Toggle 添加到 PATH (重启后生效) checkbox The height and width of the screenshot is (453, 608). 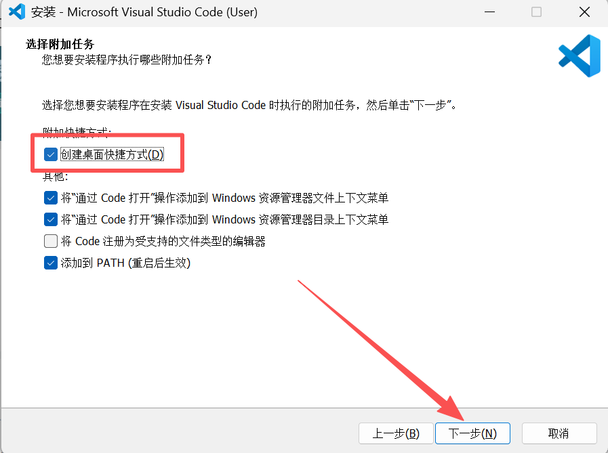[x=50, y=263]
